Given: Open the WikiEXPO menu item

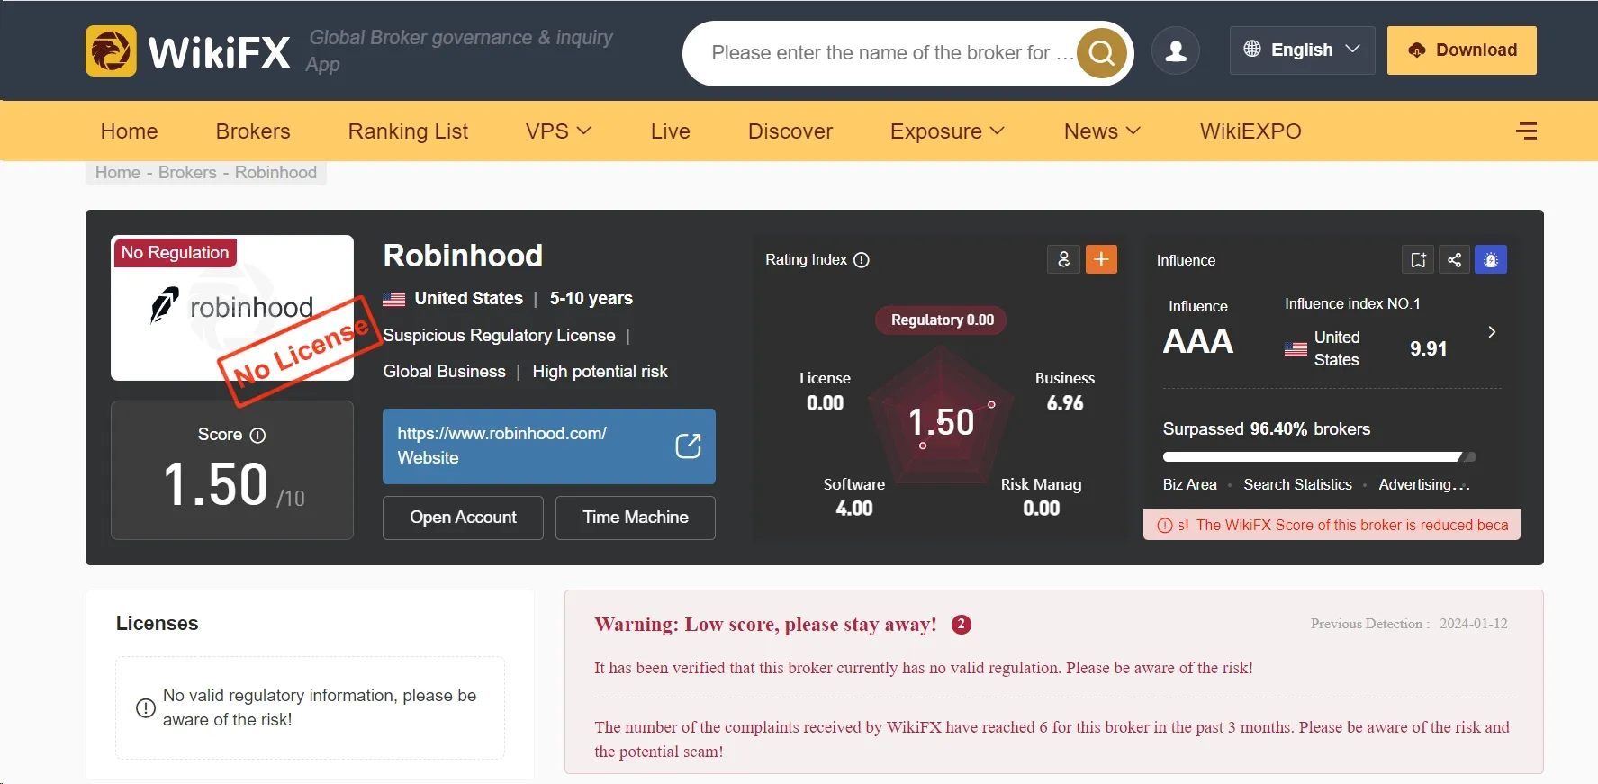Looking at the screenshot, I should [x=1250, y=131].
